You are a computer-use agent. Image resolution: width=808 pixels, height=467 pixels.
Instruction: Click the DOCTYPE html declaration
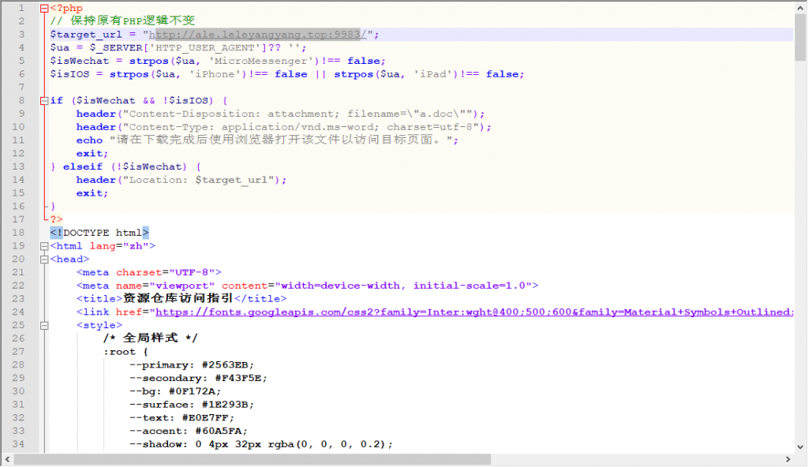pos(99,233)
